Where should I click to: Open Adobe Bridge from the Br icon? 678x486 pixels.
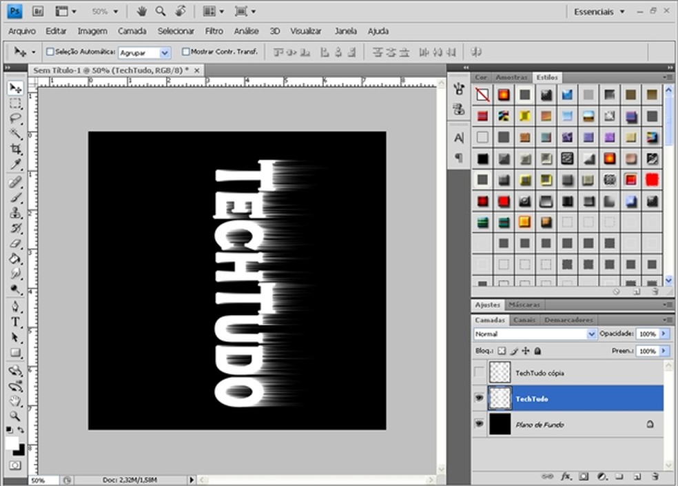click(x=39, y=11)
